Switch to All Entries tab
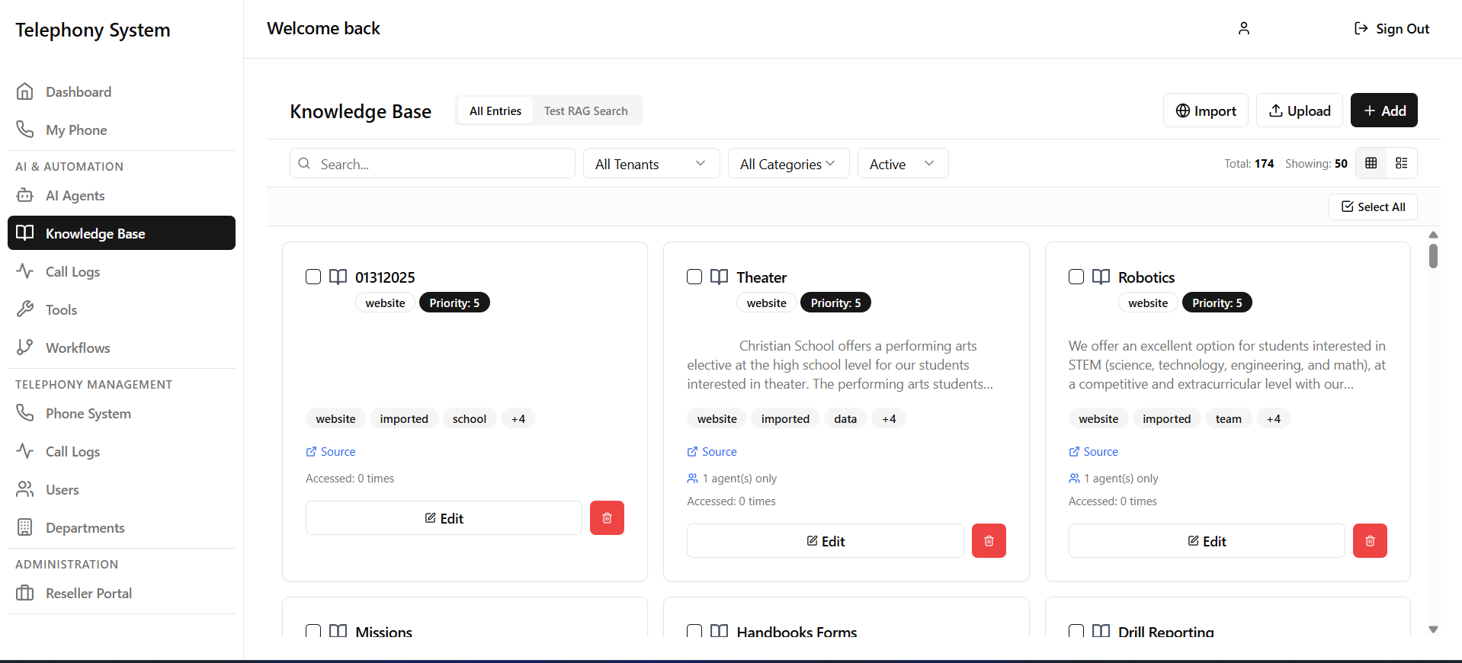The image size is (1462, 663). coord(495,110)
